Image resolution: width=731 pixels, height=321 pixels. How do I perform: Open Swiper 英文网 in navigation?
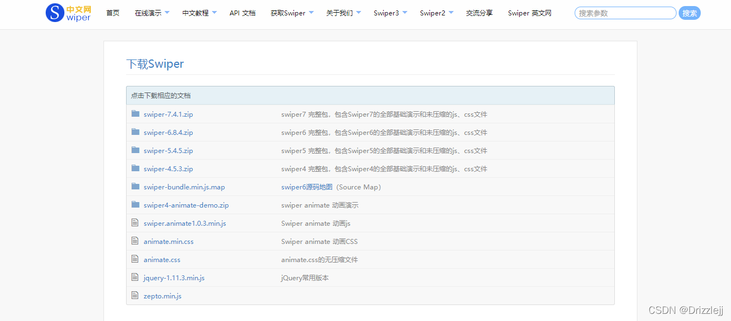[530, 13]
